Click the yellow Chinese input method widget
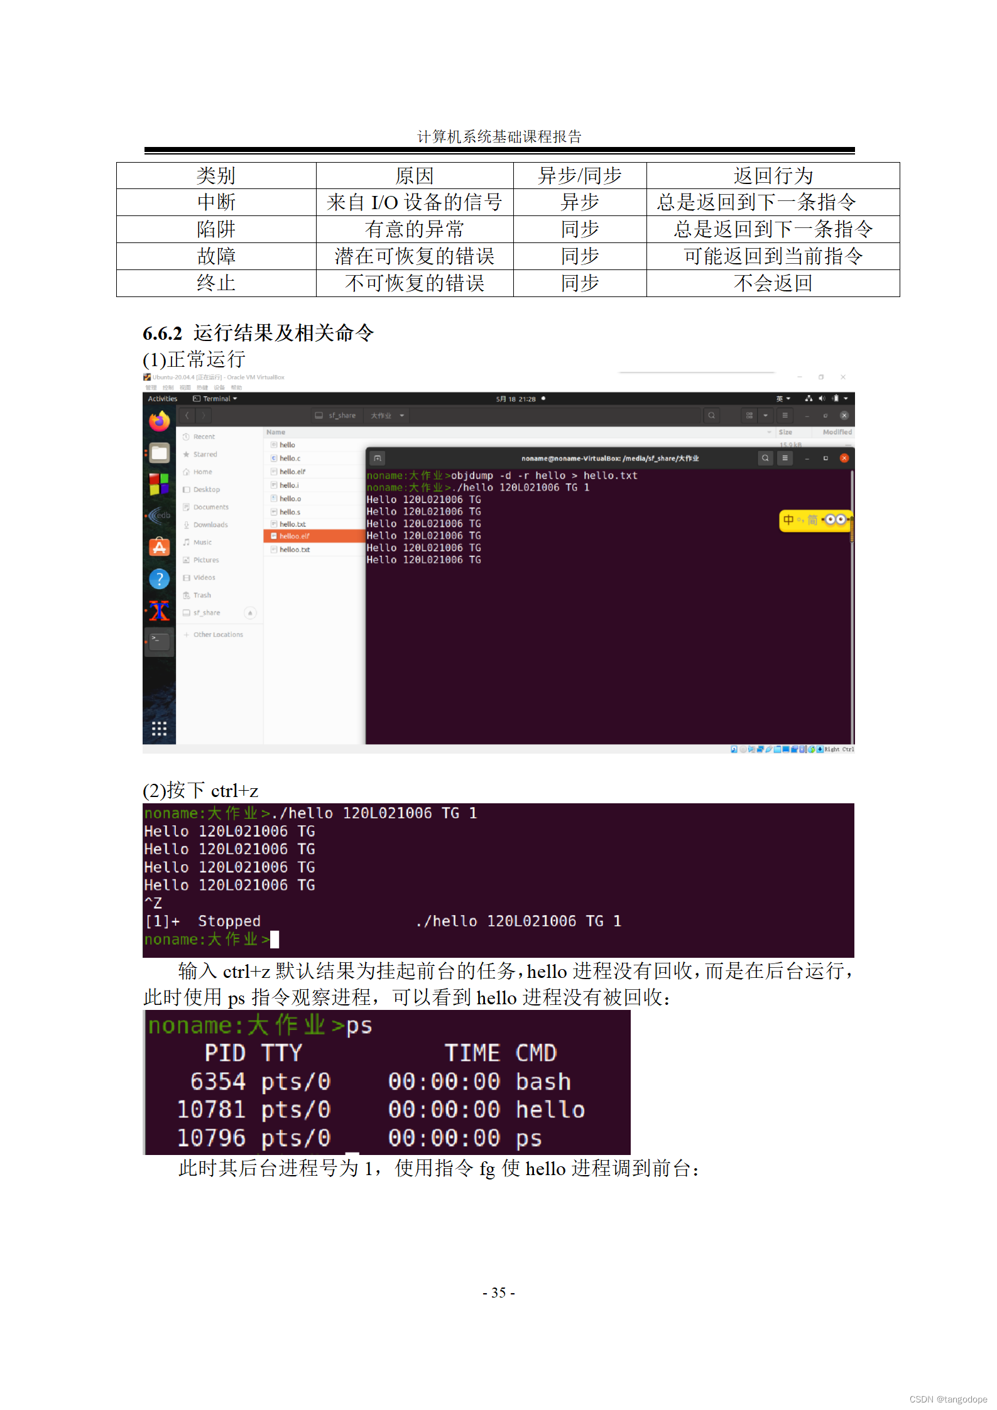The image size is (997, 1410). [815, 519]
